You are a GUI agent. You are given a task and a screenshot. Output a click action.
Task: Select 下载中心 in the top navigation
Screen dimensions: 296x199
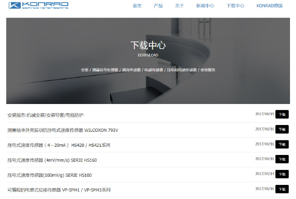tap(235, 6)
